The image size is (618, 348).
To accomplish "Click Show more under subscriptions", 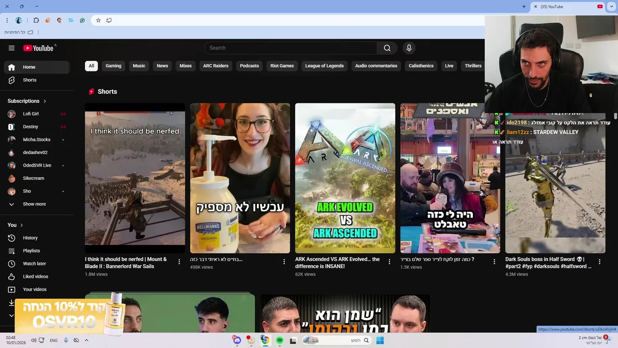I will [x=37, y=204].
